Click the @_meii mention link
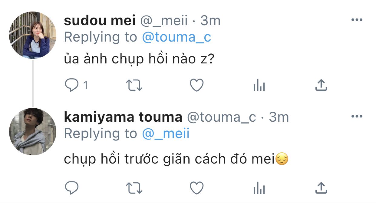This screenshot has width=376, height=203. point(166,134)
